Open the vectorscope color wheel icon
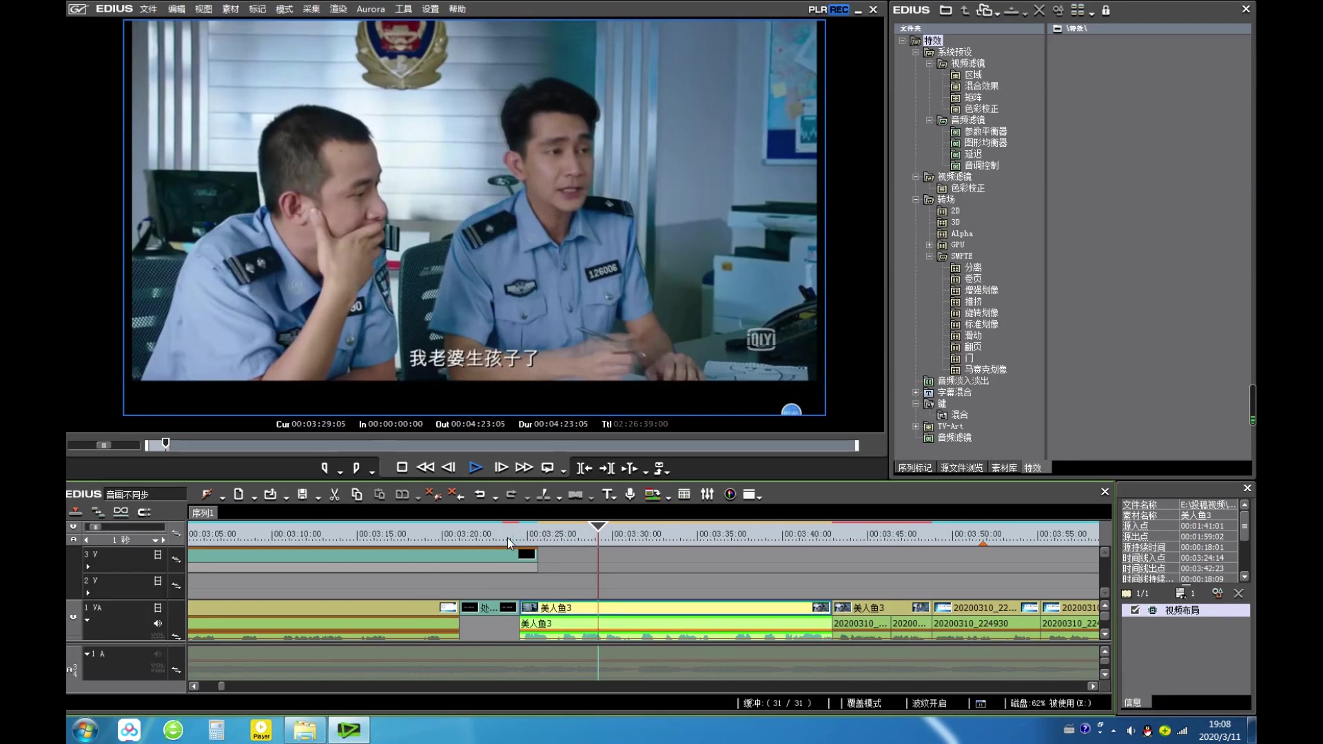Screen dimensions: 1323x744 (x=730, y=494)
